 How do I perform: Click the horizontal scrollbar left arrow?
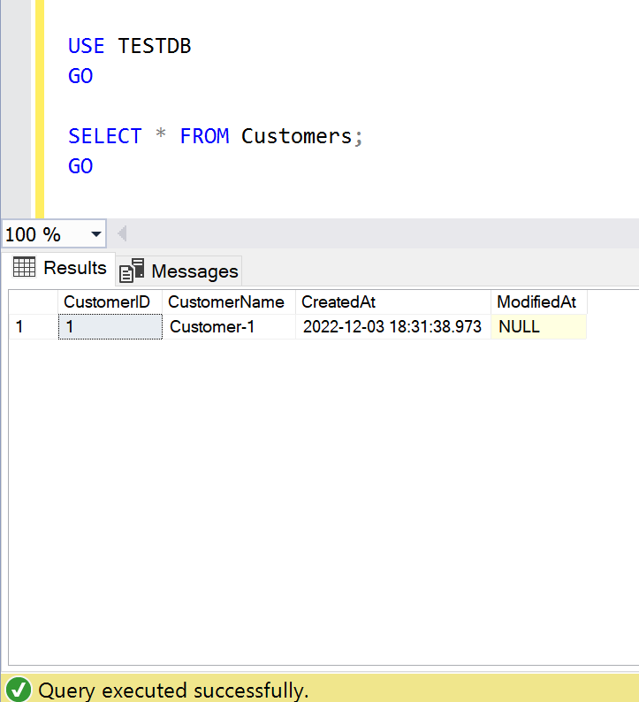click(x=122, y=234)
